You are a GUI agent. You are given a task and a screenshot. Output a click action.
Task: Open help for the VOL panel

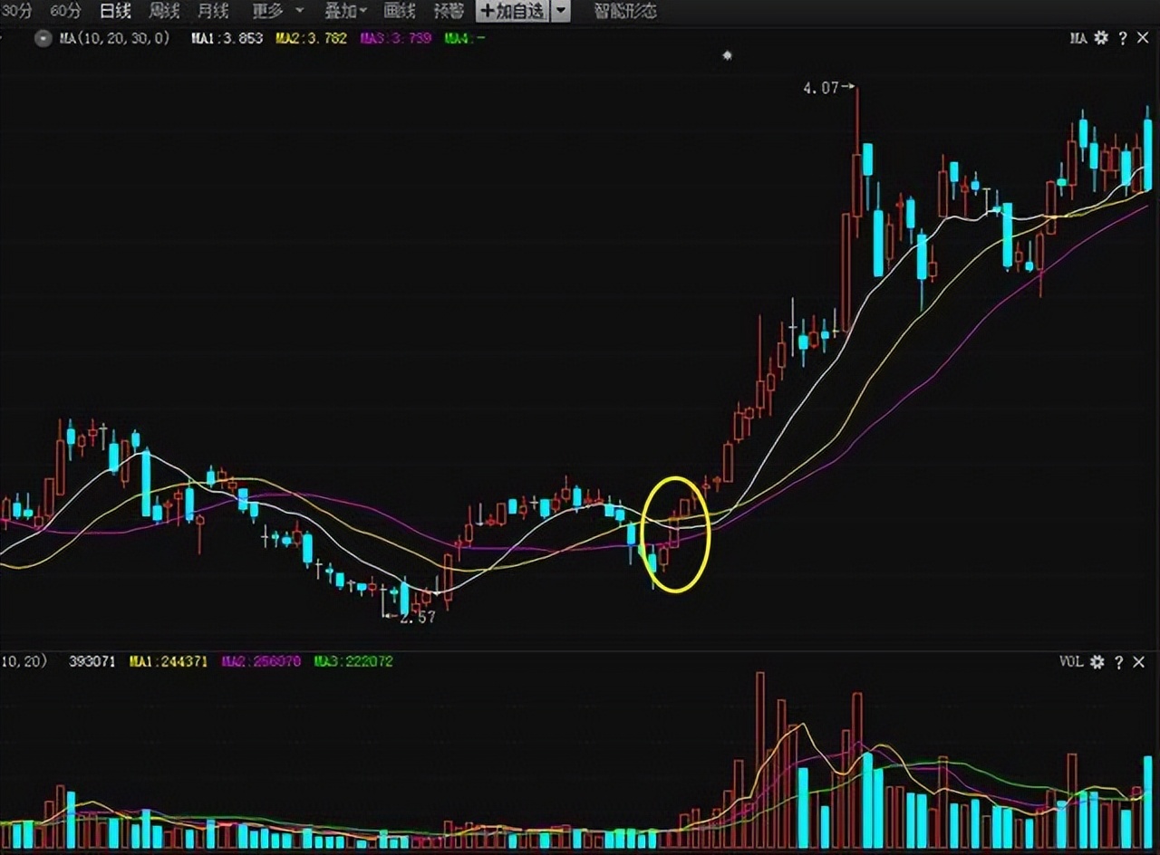[1119, 662]
